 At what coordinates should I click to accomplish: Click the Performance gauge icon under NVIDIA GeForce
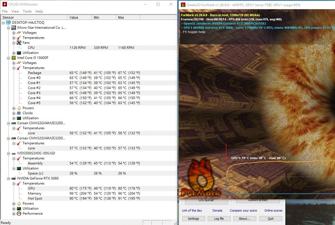(19, 213)
